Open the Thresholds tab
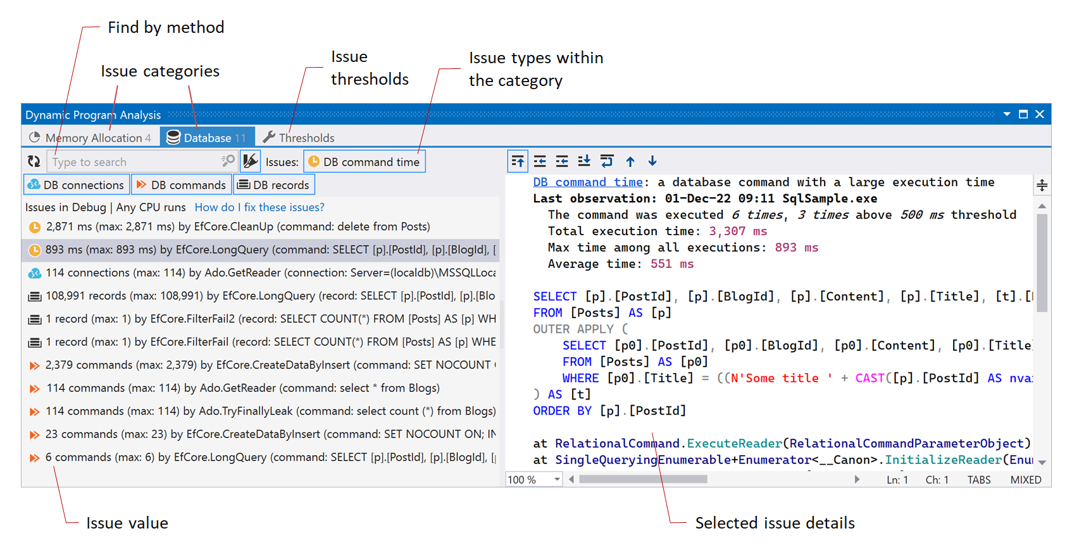Screen dimensions: 1072x550 click(299, 138)
